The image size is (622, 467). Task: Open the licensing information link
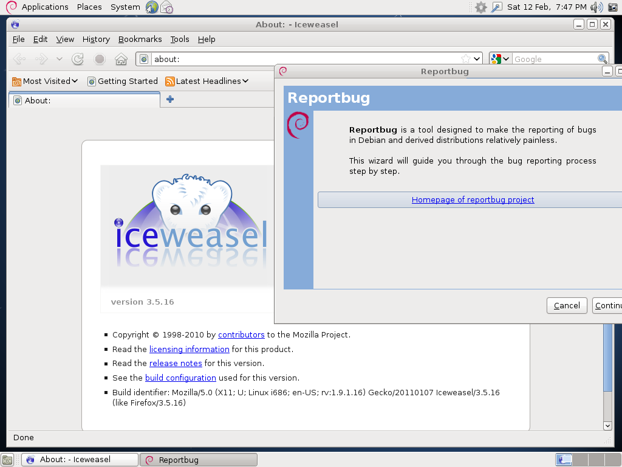point(190,350)
